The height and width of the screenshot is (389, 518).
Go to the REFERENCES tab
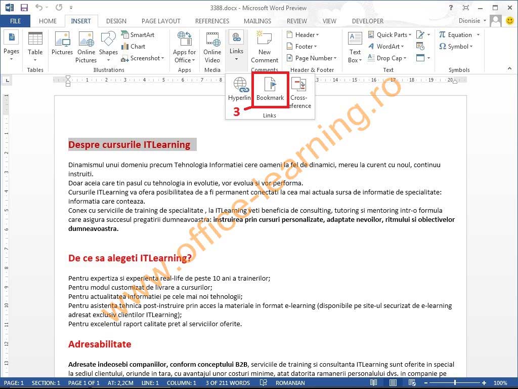[x=212, y=21]
